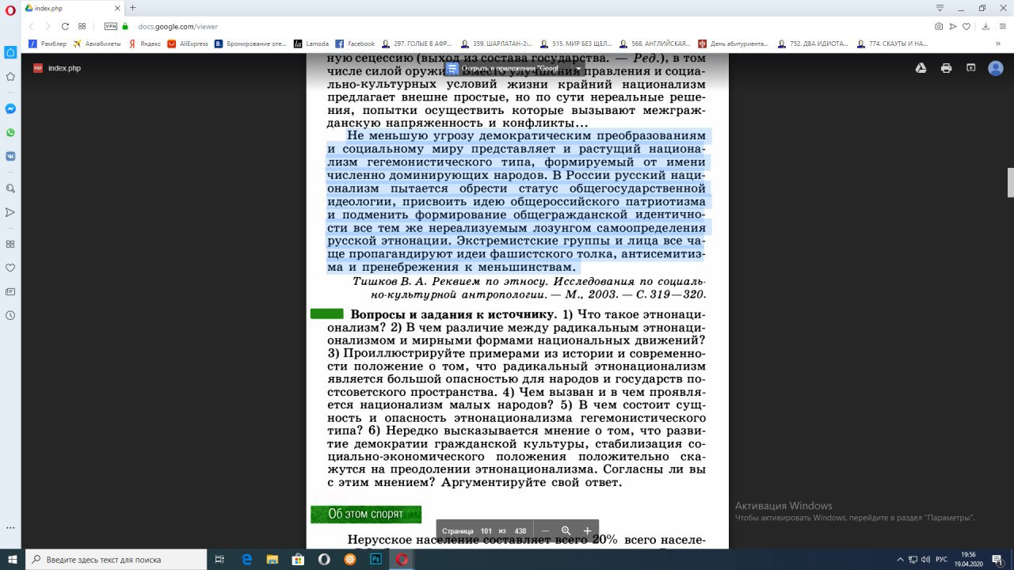Click the sidebar bookmarks star icon
This screenshot has height=570, width=1014.
tap(10, 77)
